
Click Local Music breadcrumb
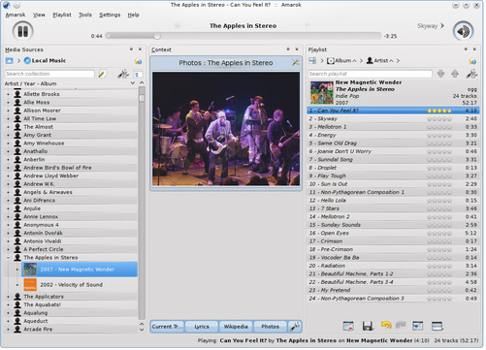[x=45, y=60]
